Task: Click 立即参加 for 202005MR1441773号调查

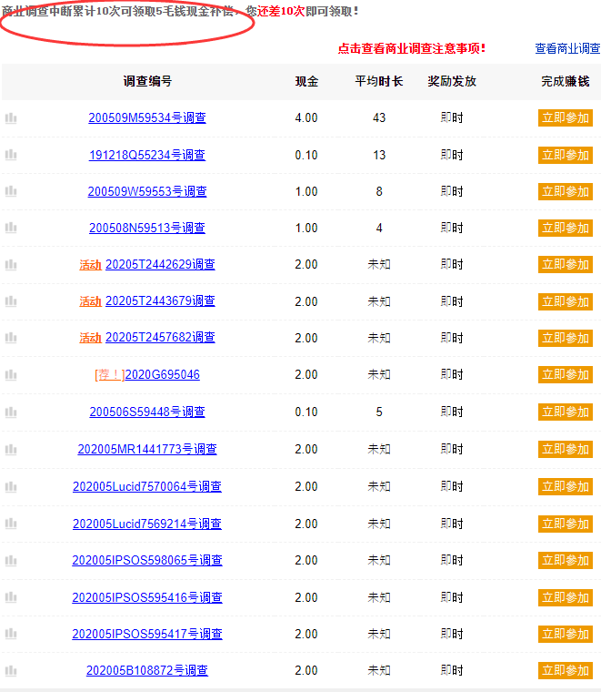Action: [x=566, y=449]
